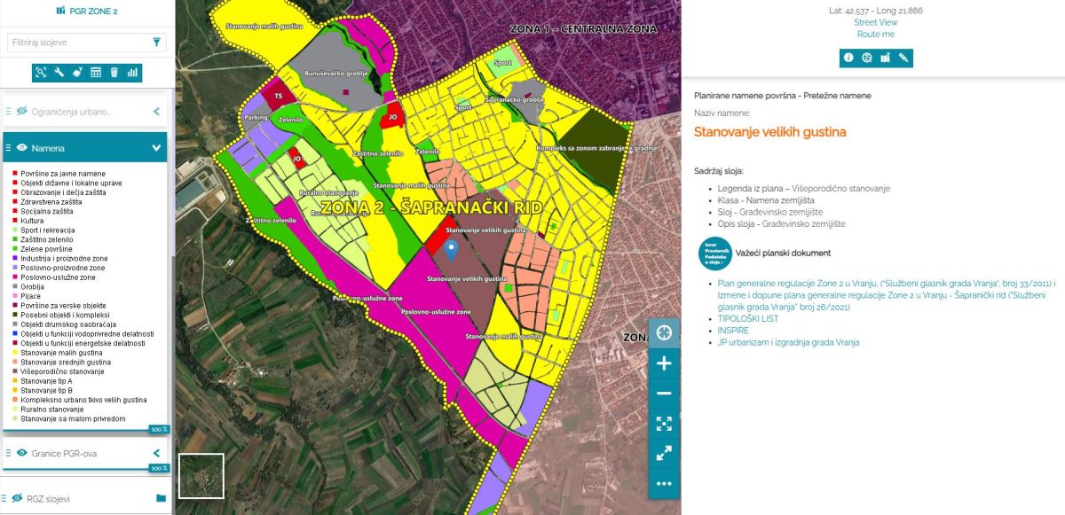Show the Ograničenja urbano layer

click(22, 112)
